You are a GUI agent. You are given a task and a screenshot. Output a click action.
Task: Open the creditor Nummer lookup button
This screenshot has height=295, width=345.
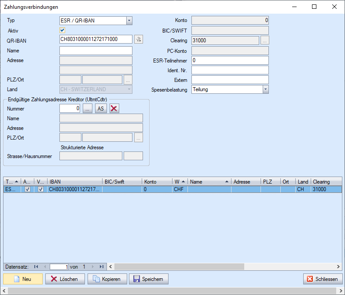point(88,108)
